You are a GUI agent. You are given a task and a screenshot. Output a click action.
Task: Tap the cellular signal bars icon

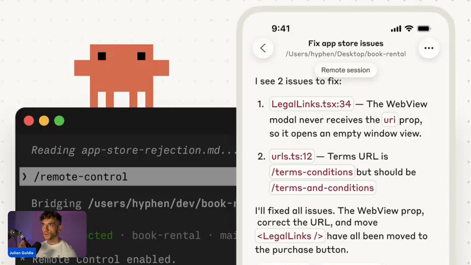click(396, 29)
